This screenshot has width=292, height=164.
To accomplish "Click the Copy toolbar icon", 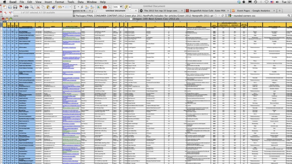I will (43, 7).
